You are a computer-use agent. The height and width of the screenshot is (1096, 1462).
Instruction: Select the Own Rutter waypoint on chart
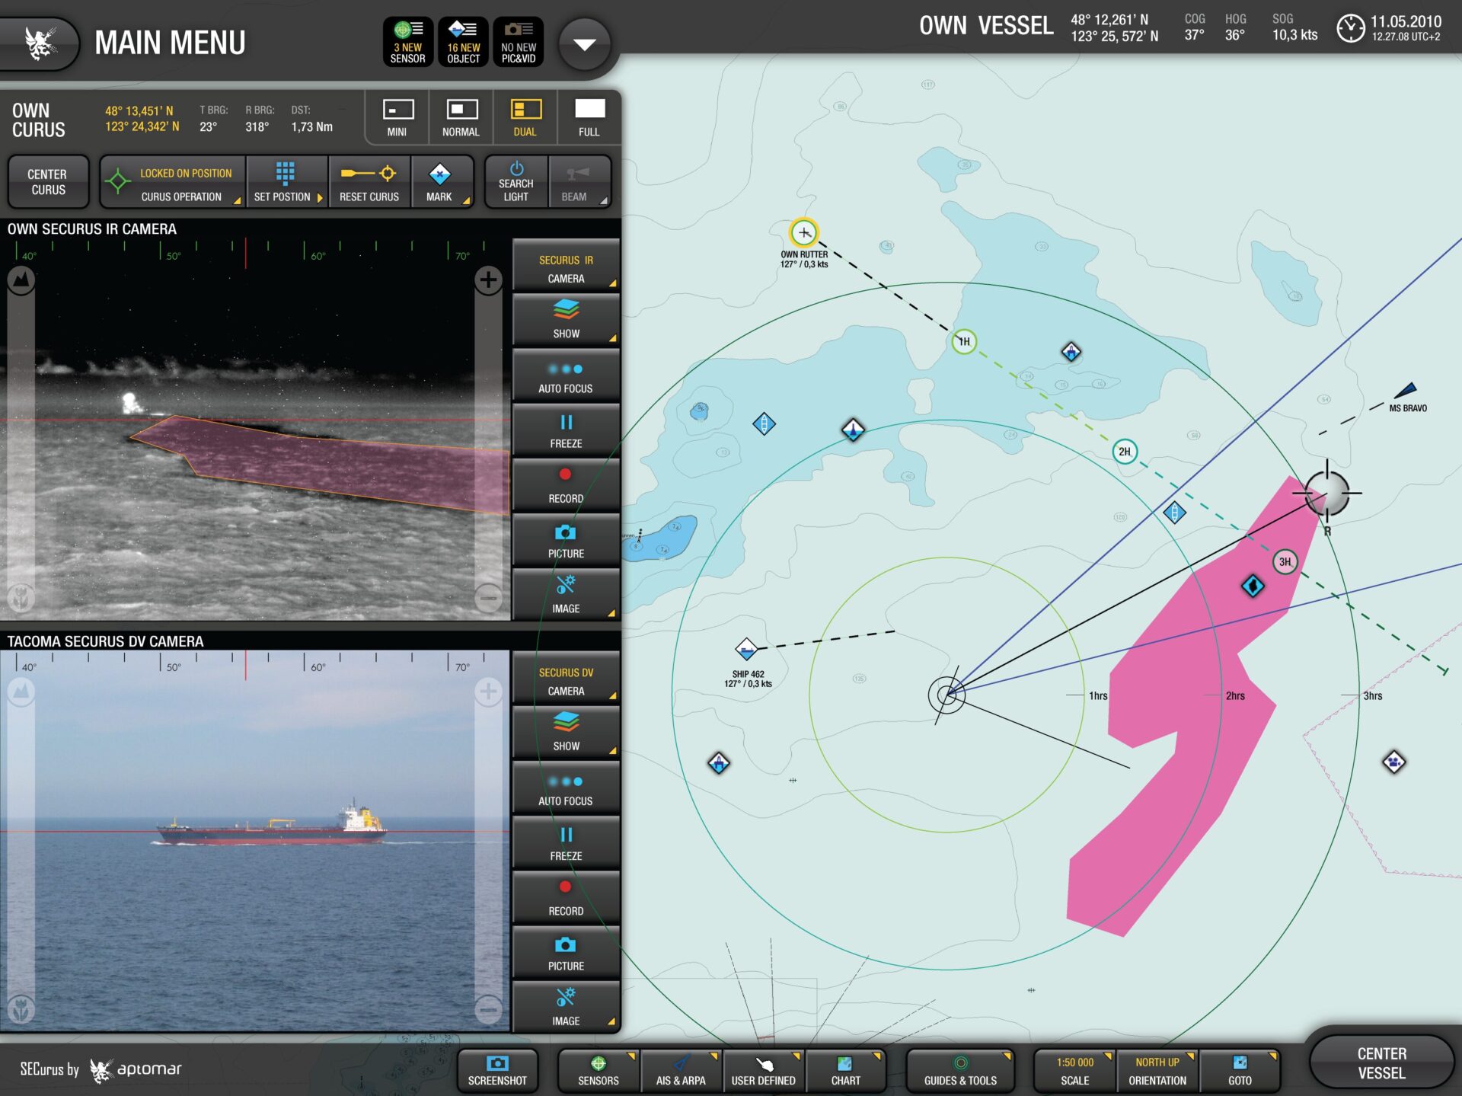[x=804, y=232]
